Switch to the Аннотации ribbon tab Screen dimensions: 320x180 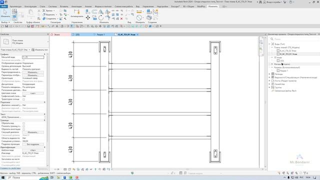[x=76, y=6]
